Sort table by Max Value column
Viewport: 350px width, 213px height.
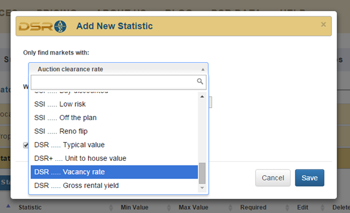[193, 207]
